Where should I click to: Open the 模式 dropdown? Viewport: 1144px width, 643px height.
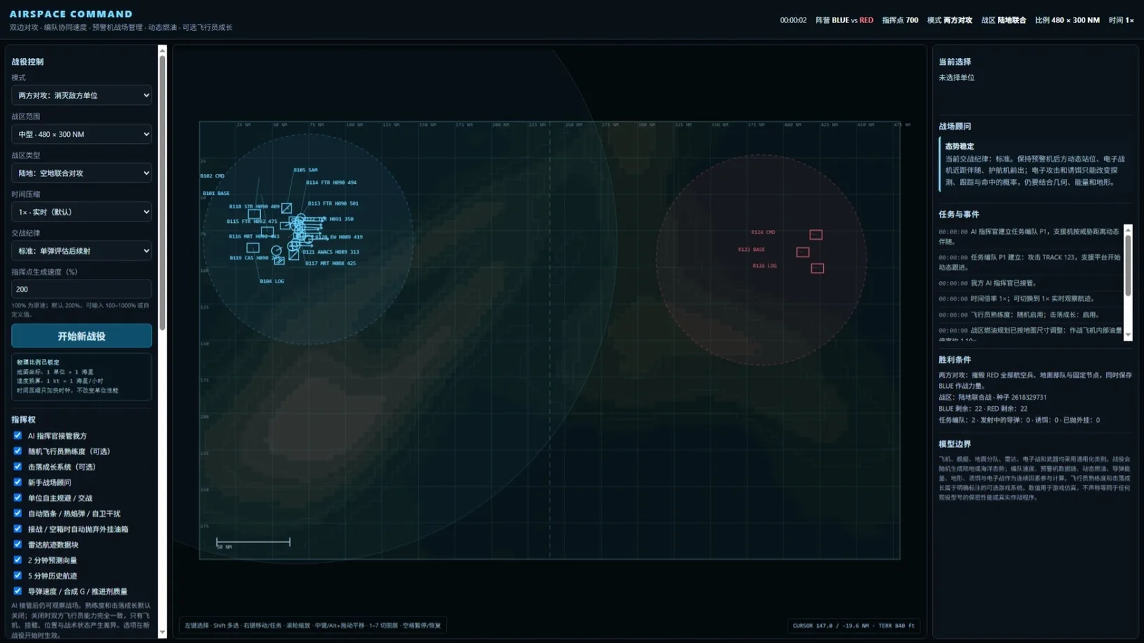point(81,95)
